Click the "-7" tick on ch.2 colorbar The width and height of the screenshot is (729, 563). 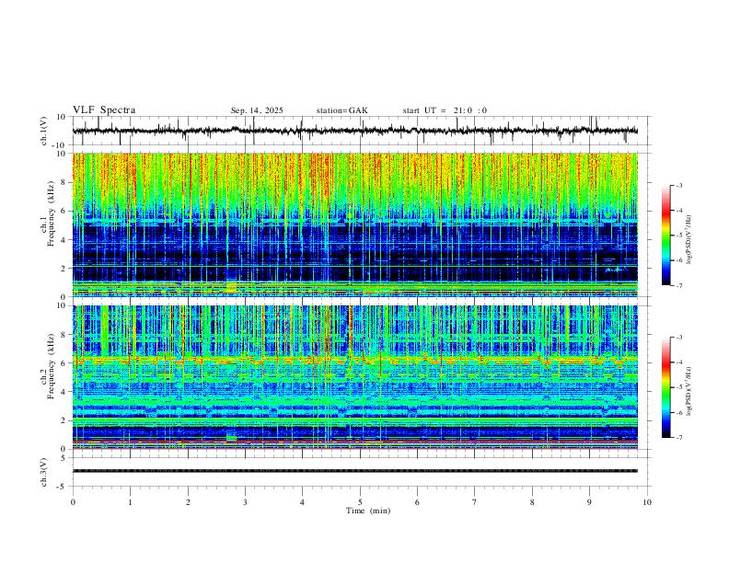[678, 437]
